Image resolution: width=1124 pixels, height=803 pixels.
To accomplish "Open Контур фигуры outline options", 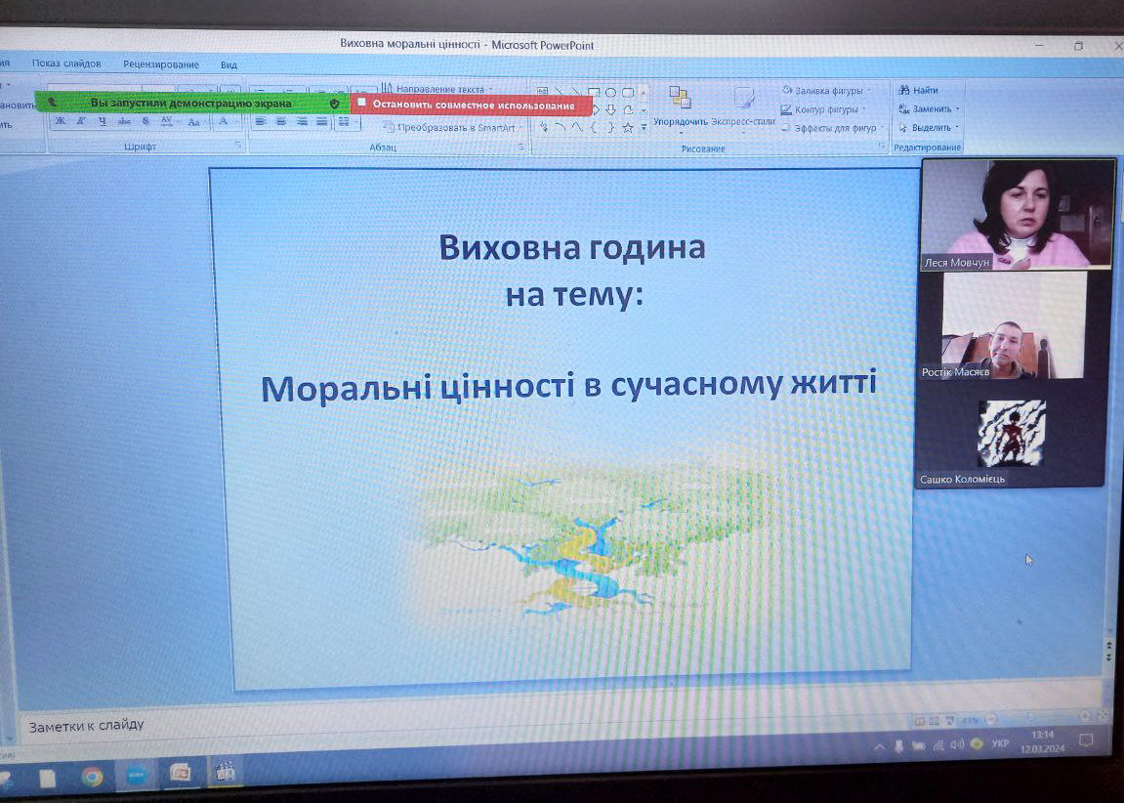I will pyautogui.click(x=823, y=109).
